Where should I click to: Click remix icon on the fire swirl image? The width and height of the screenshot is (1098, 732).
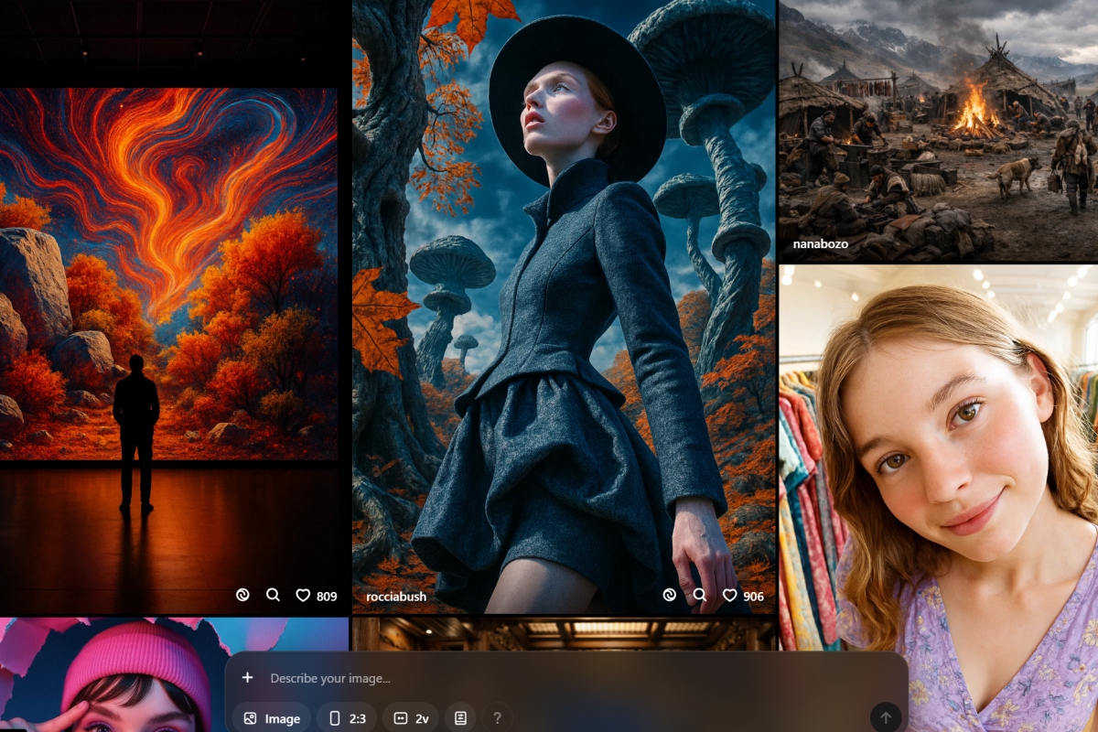tap(242, 595)
